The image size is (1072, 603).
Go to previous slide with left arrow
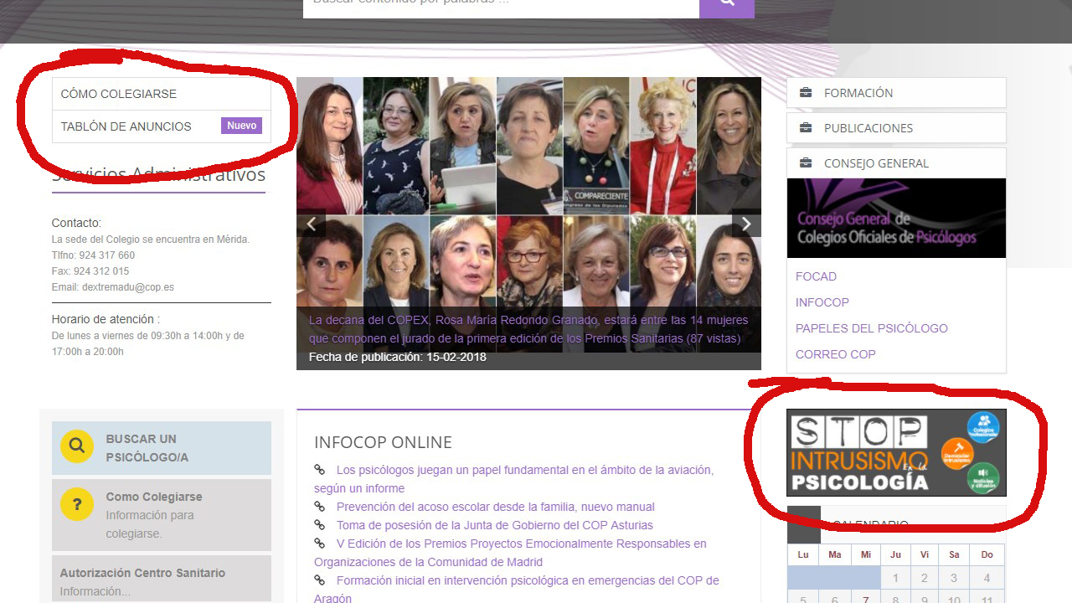click(x=312, y=224)
